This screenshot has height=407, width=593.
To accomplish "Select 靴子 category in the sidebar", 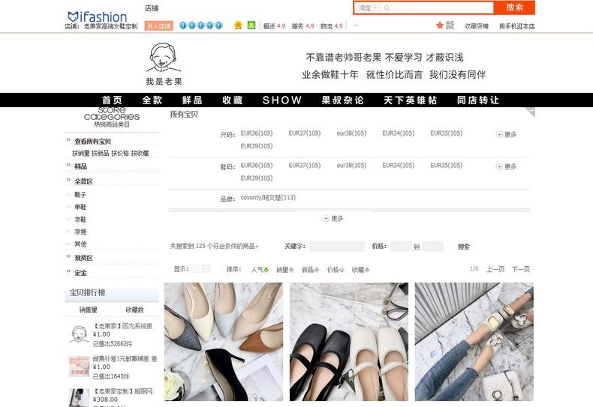I will tap(80, 195).
